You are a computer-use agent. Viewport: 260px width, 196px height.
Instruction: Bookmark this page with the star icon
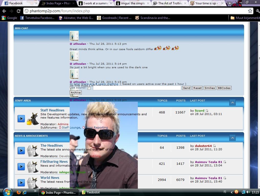250,11
